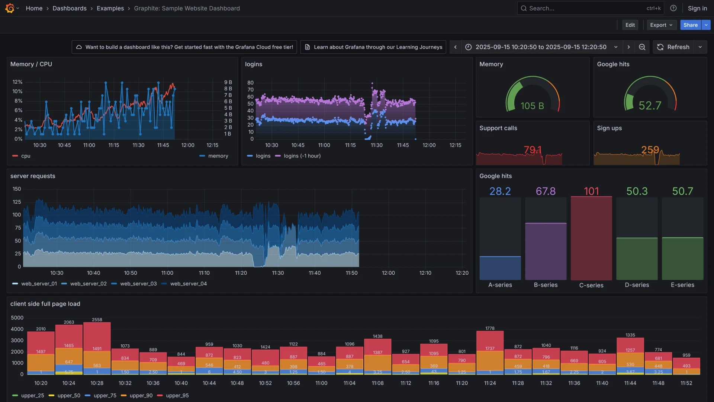Zoom out the time range with magnifier icon

[642, 47]
